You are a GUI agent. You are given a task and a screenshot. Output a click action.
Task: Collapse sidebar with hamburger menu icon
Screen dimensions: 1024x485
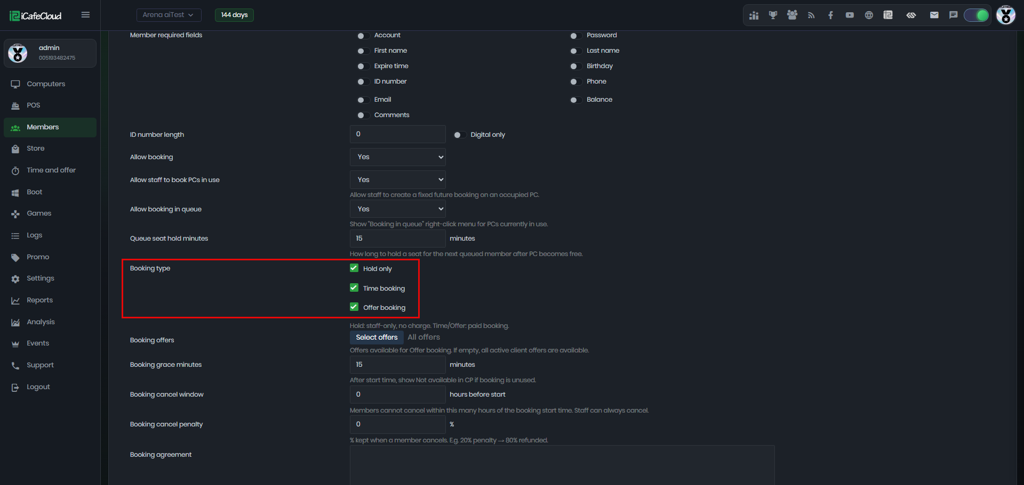[85, 15]
